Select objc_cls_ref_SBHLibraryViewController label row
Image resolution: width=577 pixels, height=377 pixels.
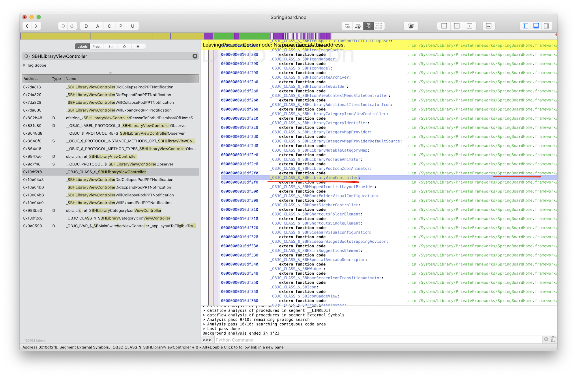click(101, 157)
